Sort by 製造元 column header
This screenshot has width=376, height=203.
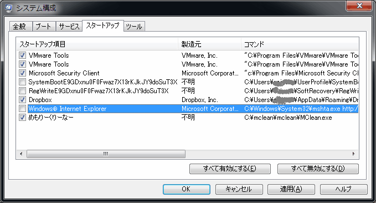(209, 44)
